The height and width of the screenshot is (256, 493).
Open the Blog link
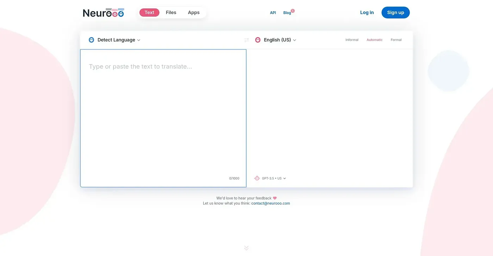click(x=287, y=13)
